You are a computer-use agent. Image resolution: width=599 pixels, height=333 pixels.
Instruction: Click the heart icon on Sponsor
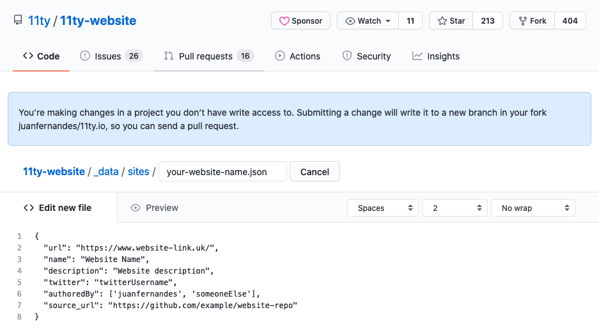point(284,21)
